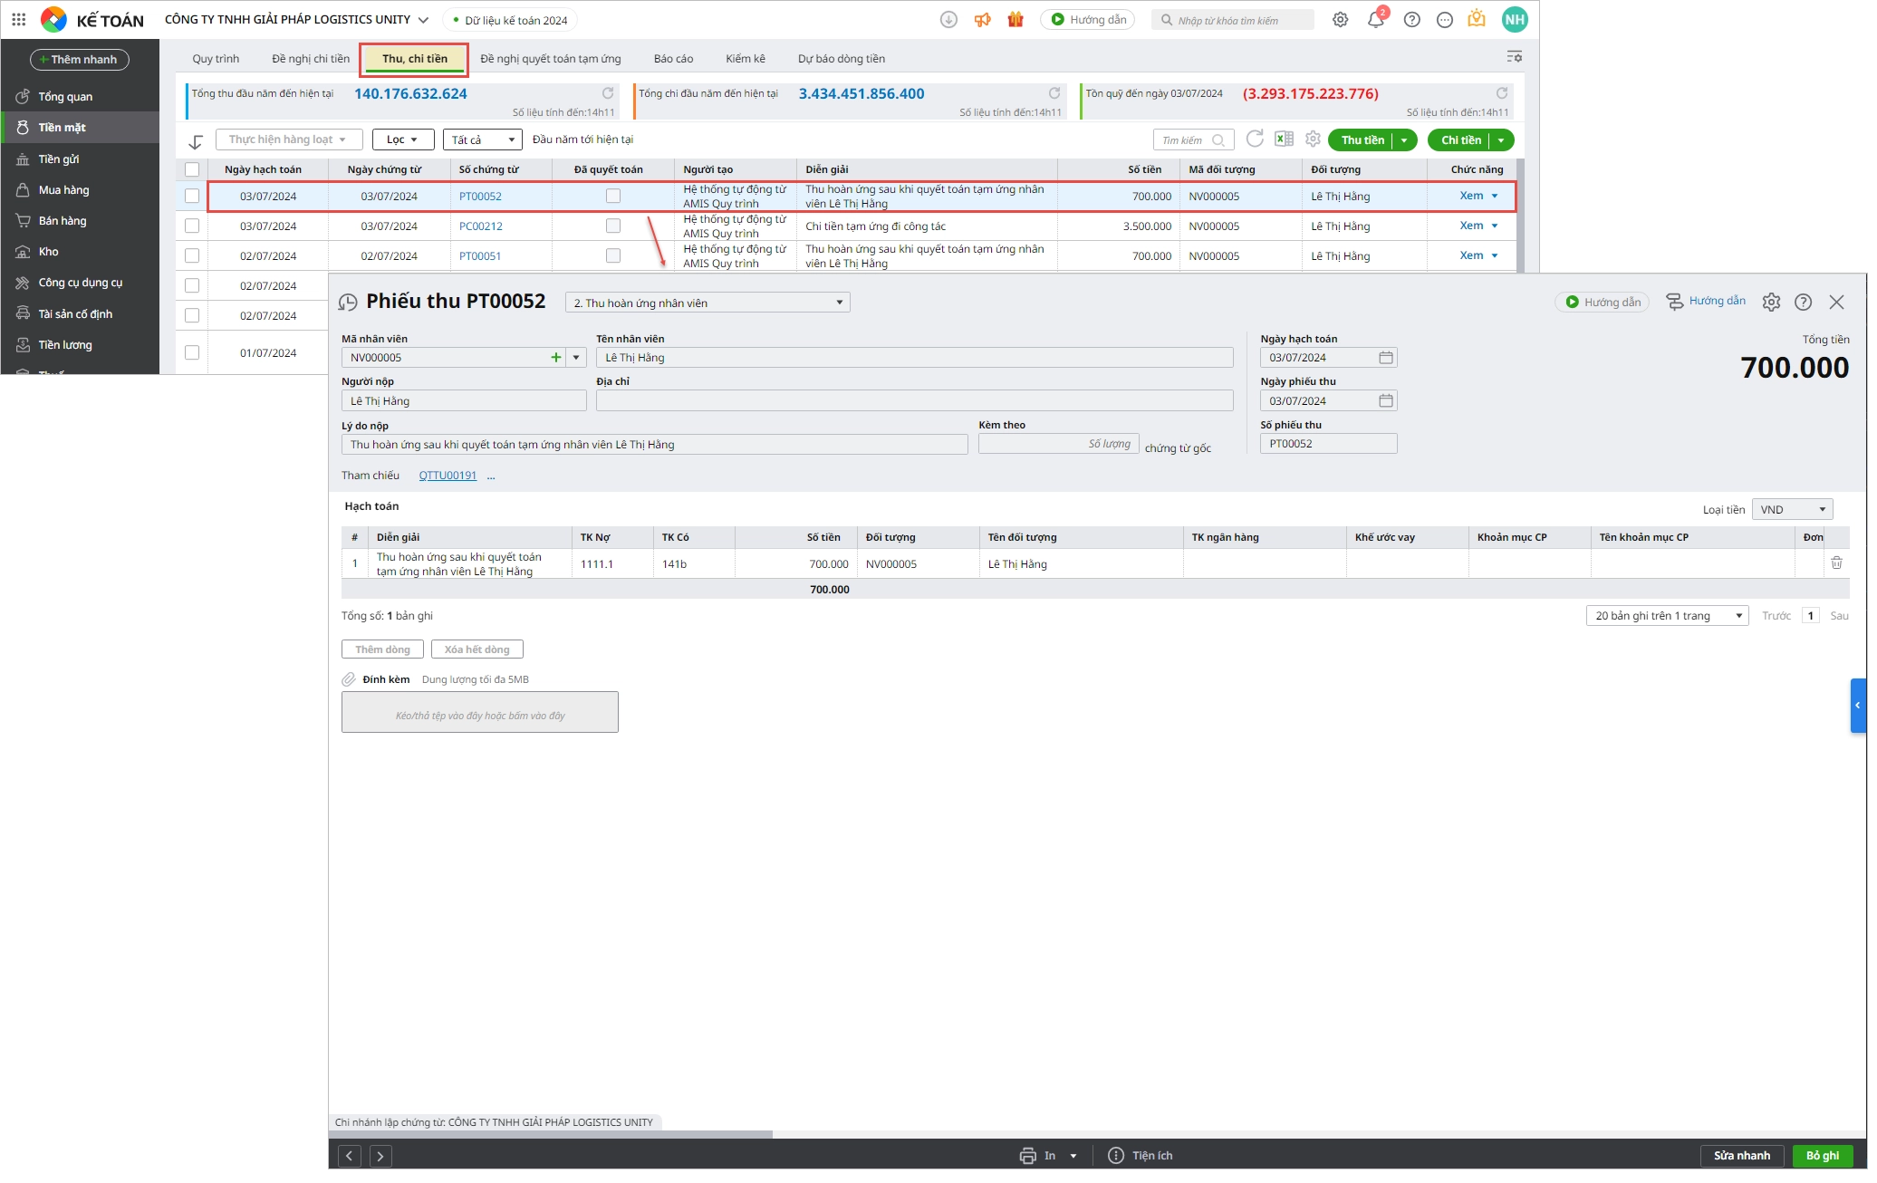This screenshot has width=1877, height=1183.
Task: Select row checkbox for PT00052
Action: point(192,196)
